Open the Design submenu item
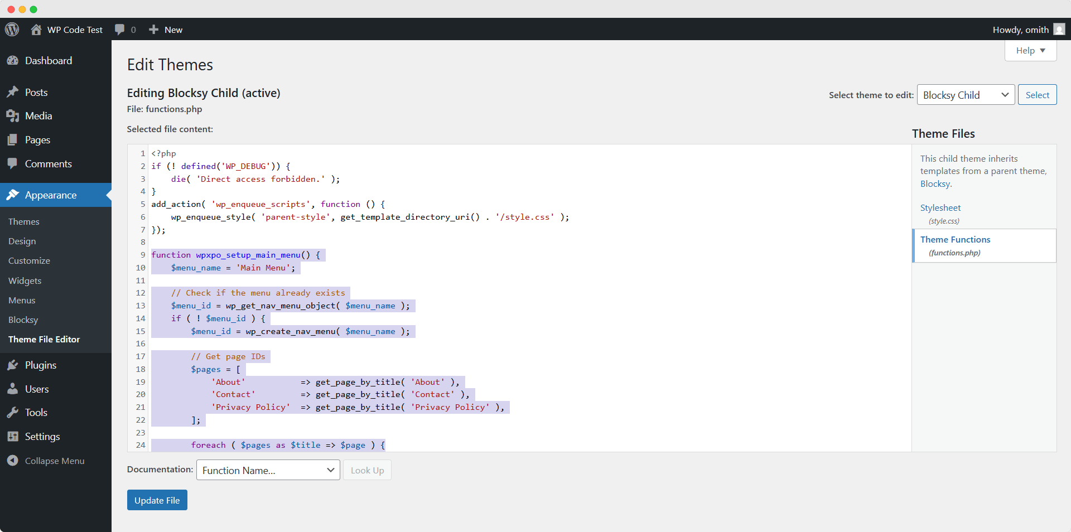Viewport: 1071px width, 532px height. [22, 241]
